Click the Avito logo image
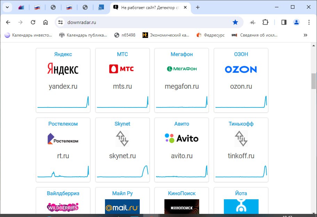This screenshot has height=217, width=317. click(x=181, y=138)
